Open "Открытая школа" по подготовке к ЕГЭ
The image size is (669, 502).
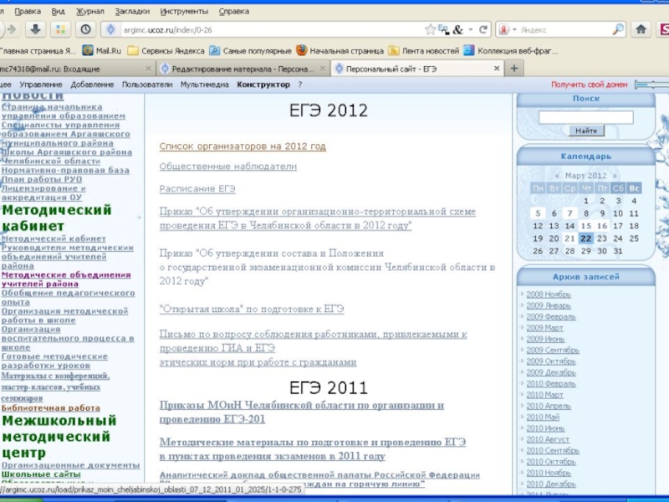[252, 309]
